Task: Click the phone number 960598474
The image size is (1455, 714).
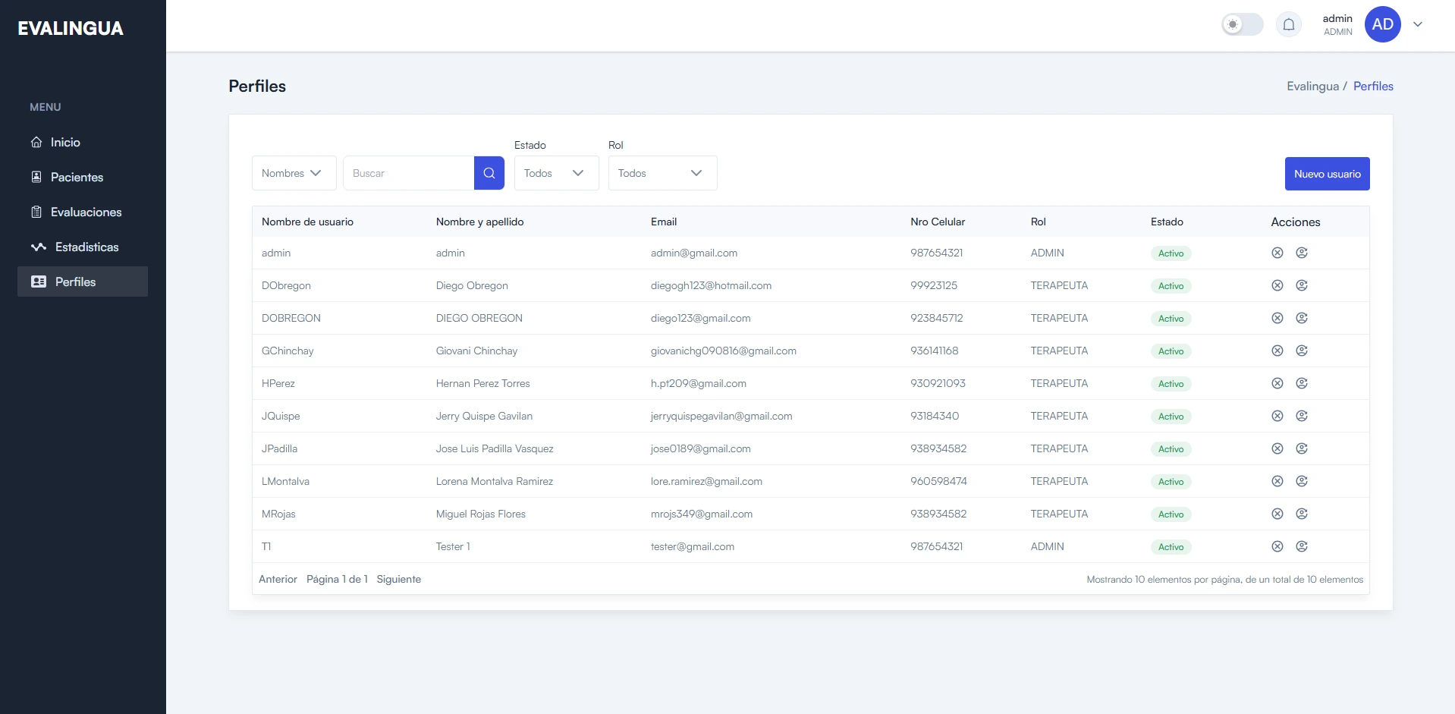Action: [939, 481]
